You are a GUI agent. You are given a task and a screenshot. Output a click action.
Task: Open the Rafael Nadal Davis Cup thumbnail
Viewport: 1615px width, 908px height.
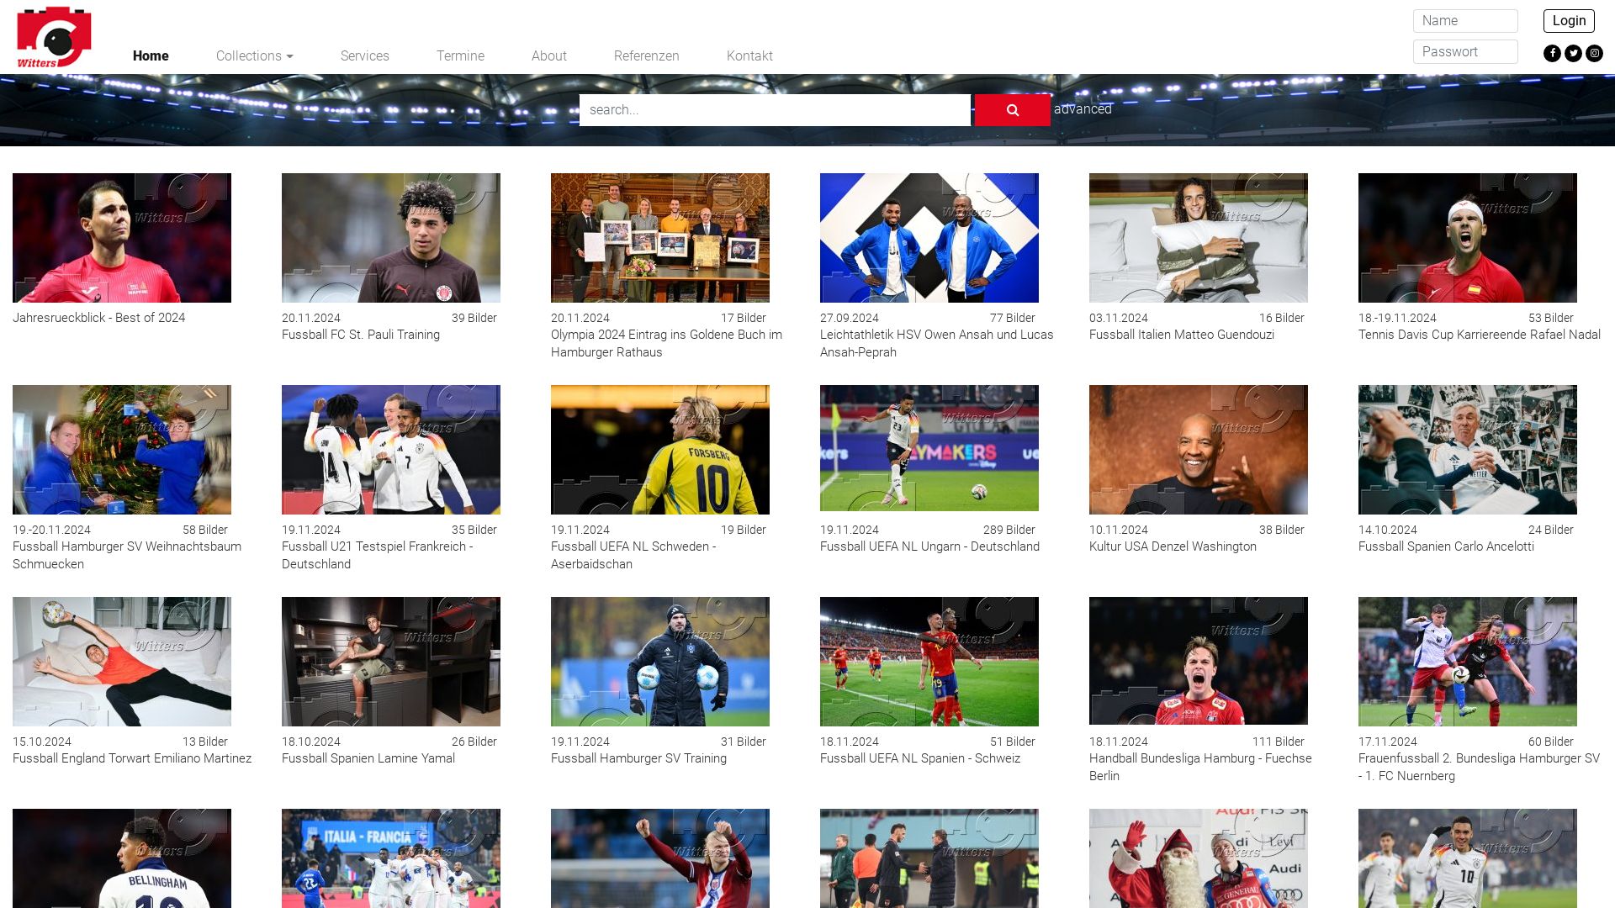click(1468, 238)
